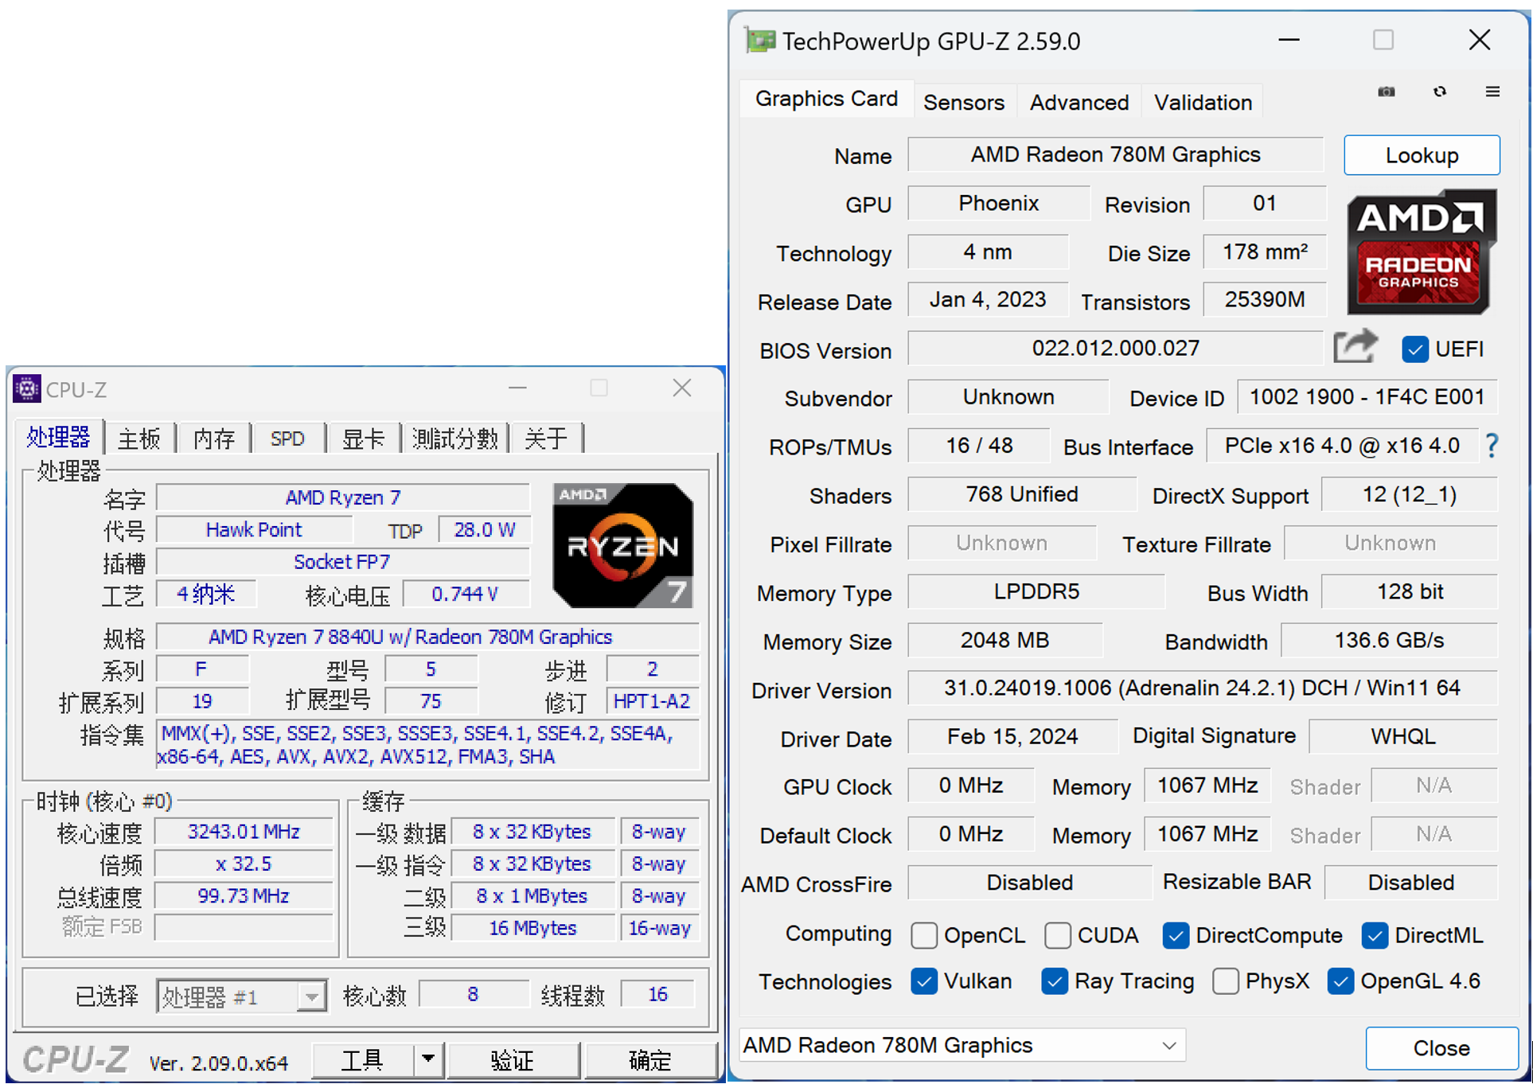This screenshot has height=1084, width=1533.
Task: Open the tools button dropdown arrow
Action: pos(428,1059)
